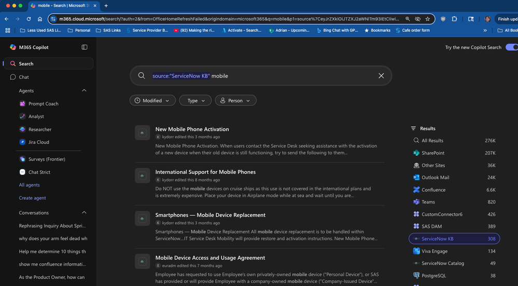Clear the search query with X
The height and width of the screenshot is (286, 518).
381,76
